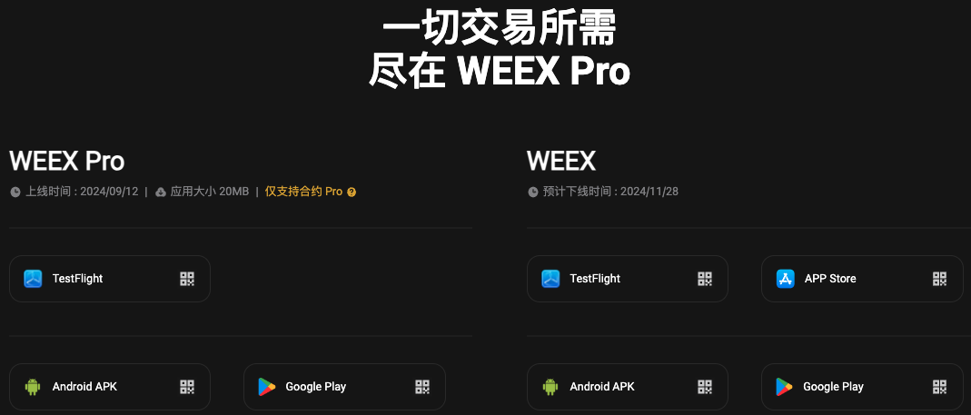The width and height of the screenshot is (971, 415).
Task: Click Google Play logo under WEEX Pro
Action: [x=267, y=387]
